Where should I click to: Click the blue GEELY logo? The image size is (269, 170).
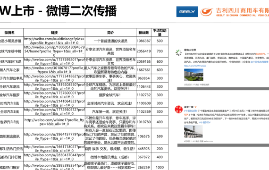[187, 12]
